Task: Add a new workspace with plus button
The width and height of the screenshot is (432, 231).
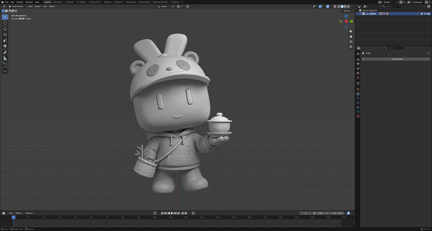Action: 182,2
